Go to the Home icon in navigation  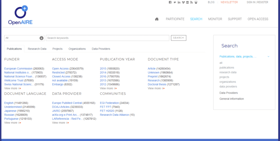click(157, 19)
